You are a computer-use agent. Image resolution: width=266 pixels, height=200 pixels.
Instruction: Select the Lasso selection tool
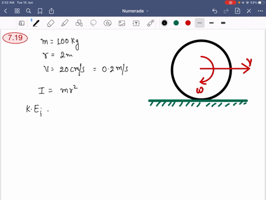click(x=93, y=23)
